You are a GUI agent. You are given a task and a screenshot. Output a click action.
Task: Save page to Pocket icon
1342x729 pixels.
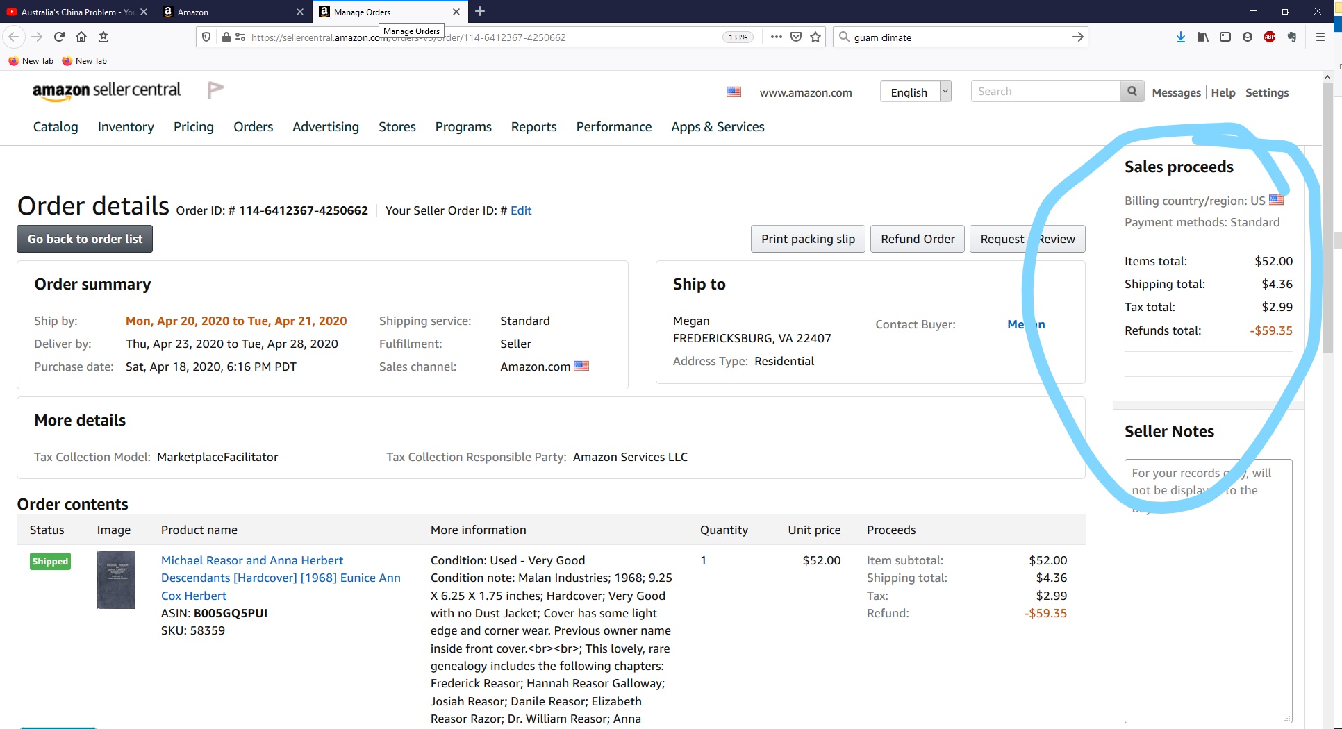pyautogui.click(x=796, y=37)
